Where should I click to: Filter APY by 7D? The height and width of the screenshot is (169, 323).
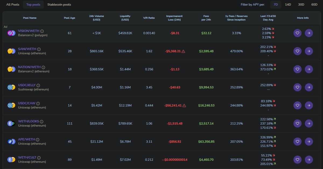click(x=276, y=5)
